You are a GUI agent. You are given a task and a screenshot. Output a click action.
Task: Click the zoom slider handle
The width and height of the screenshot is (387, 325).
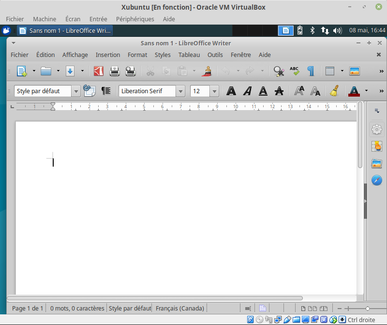368,308
